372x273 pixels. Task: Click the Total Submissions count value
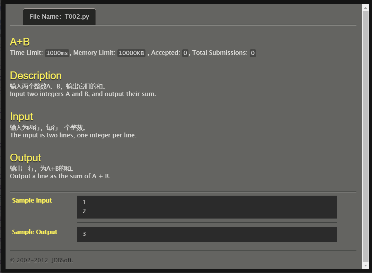click(252, 53)
